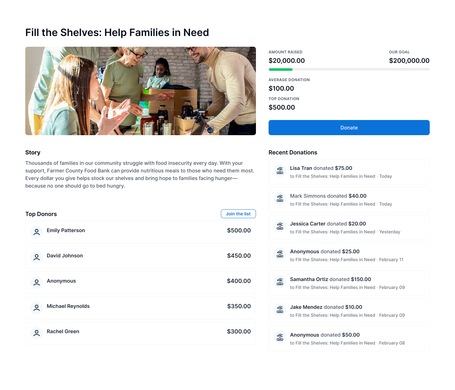
Task: Click donation icon beside Jake Mendez
Action: 280,310
